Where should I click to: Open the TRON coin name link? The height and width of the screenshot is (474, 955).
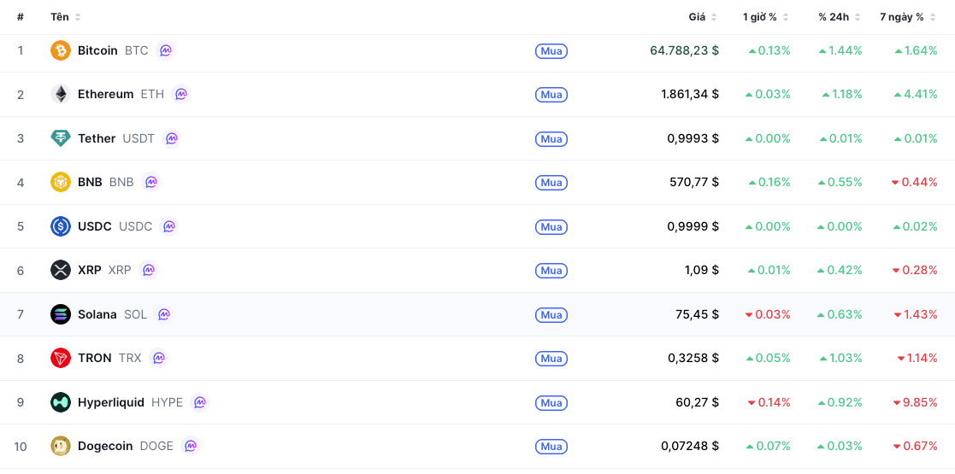94,359
